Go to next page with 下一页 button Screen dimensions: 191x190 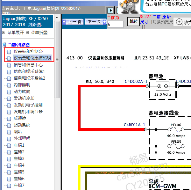click(95, 22)
